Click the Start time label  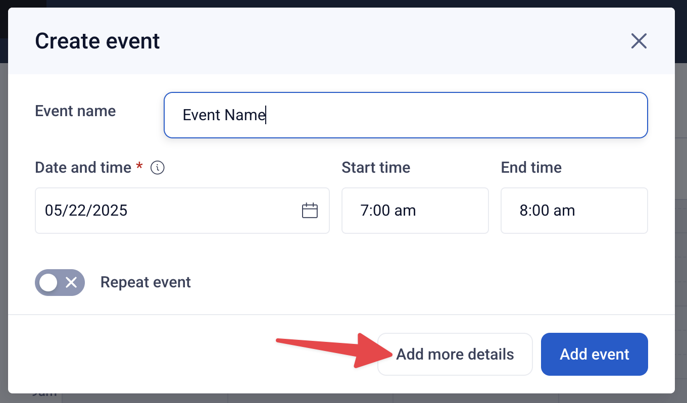[376, 168]
